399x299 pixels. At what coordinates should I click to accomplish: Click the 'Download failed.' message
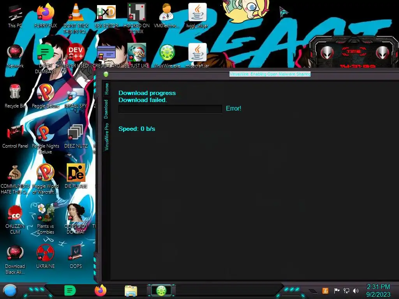143,100
